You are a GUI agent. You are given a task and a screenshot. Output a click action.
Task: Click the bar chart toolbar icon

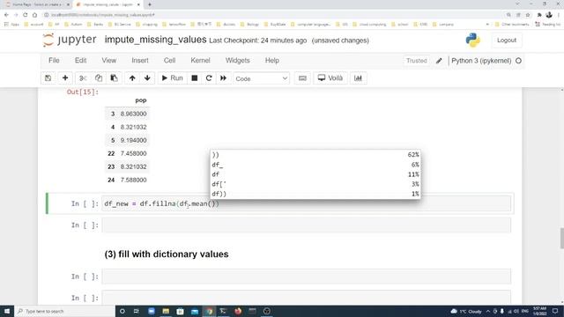[359, 78]
